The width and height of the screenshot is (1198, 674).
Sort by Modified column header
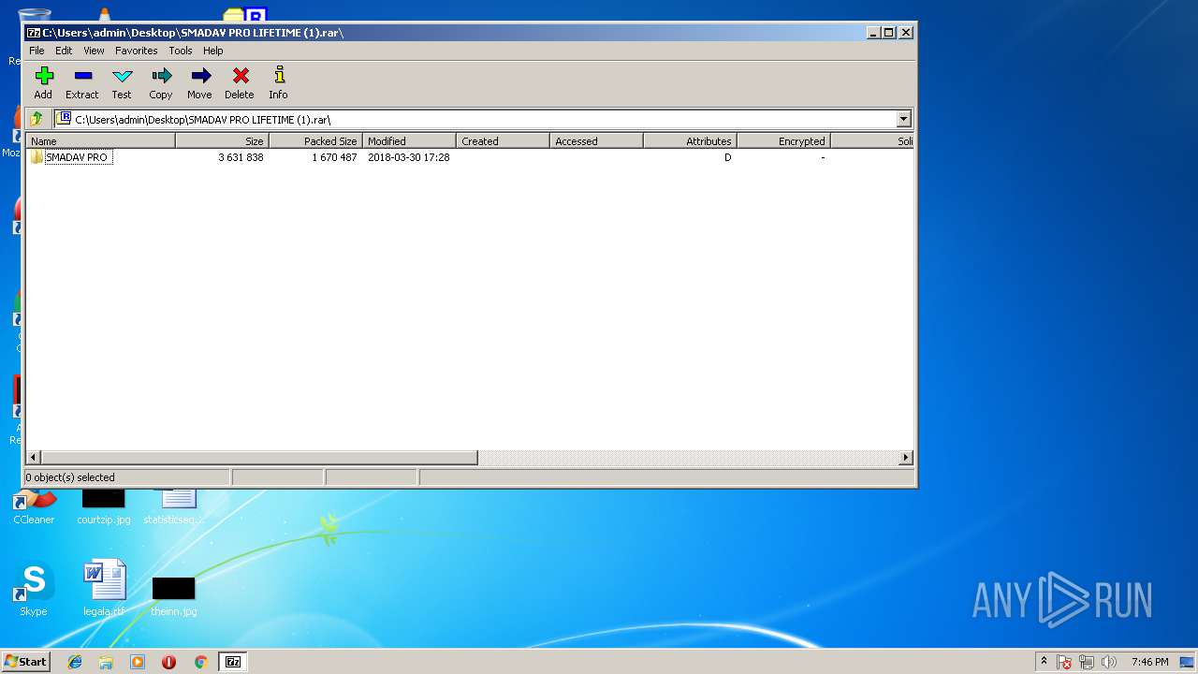coord(409,141)
